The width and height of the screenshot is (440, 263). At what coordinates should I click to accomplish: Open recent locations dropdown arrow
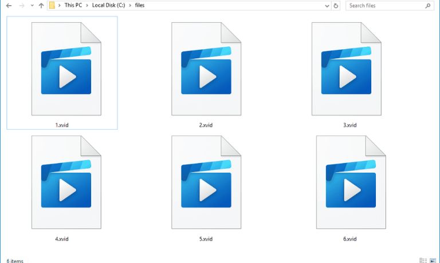(x=32, y=6)
